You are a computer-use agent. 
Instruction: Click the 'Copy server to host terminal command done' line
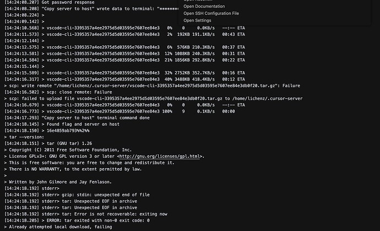[77, 118]
